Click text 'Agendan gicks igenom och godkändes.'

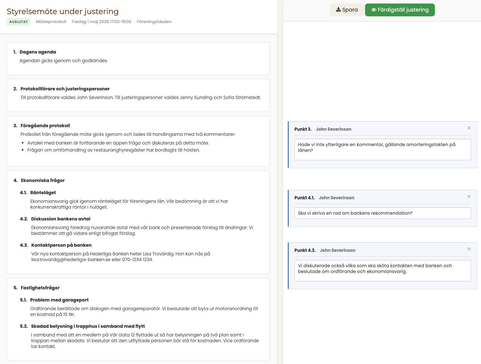pyautogui.click(x=64, y=61)
